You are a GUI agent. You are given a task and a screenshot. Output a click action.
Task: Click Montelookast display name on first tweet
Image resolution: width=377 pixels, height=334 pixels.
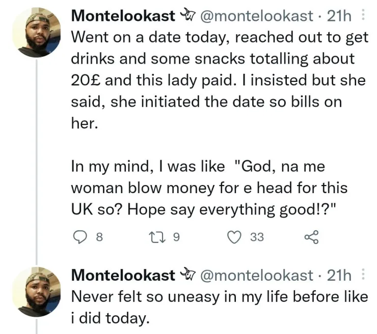[123, 16]
